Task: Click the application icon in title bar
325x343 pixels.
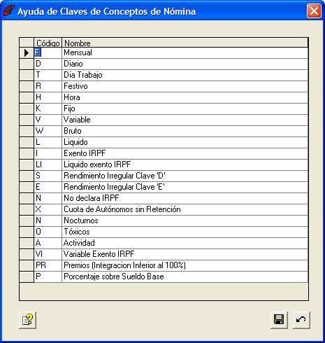Action: [9, 10]
